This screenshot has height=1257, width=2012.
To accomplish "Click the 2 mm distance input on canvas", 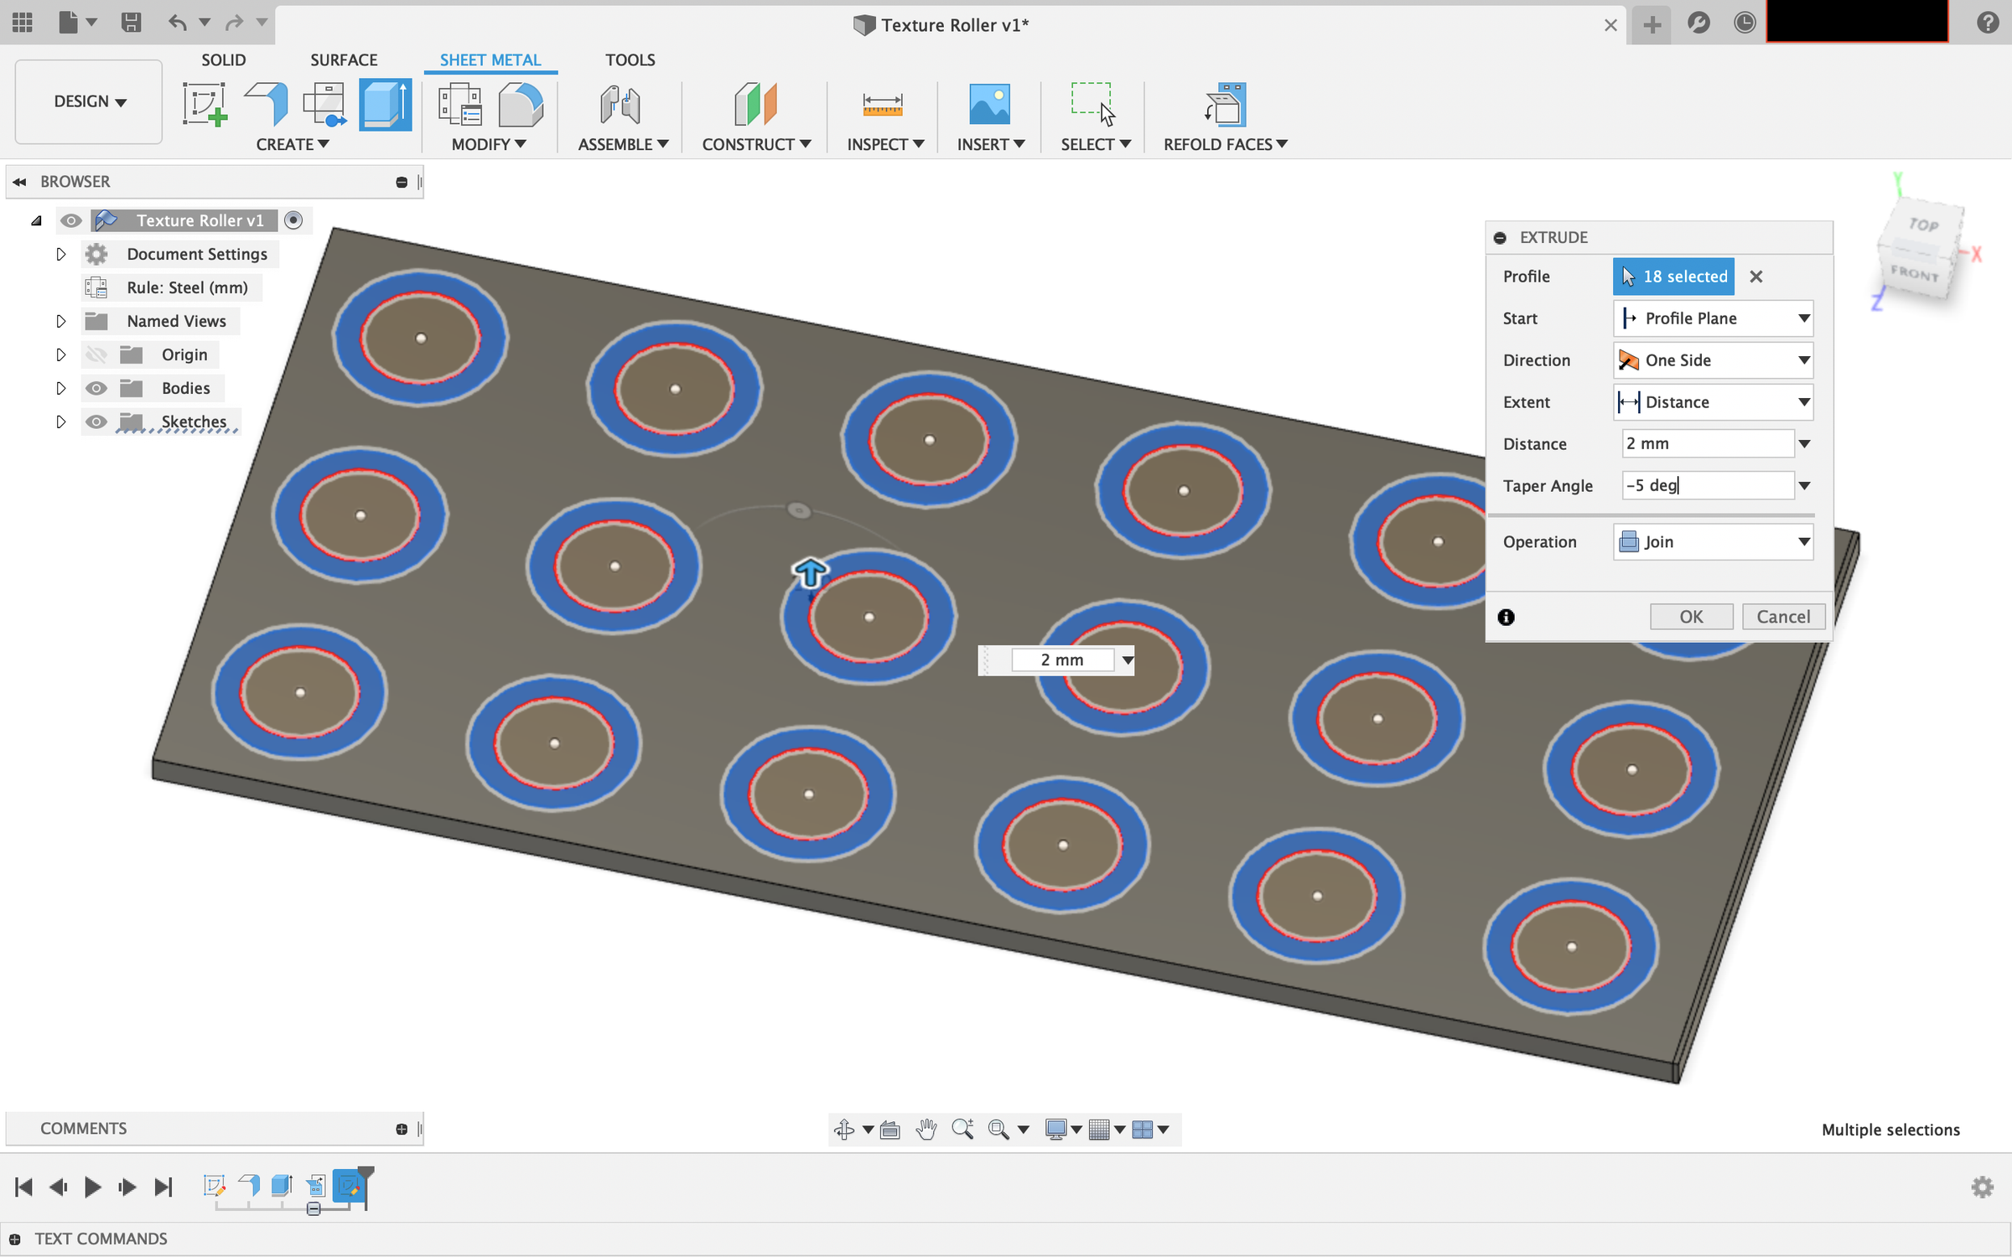I will pos(1062,660).
